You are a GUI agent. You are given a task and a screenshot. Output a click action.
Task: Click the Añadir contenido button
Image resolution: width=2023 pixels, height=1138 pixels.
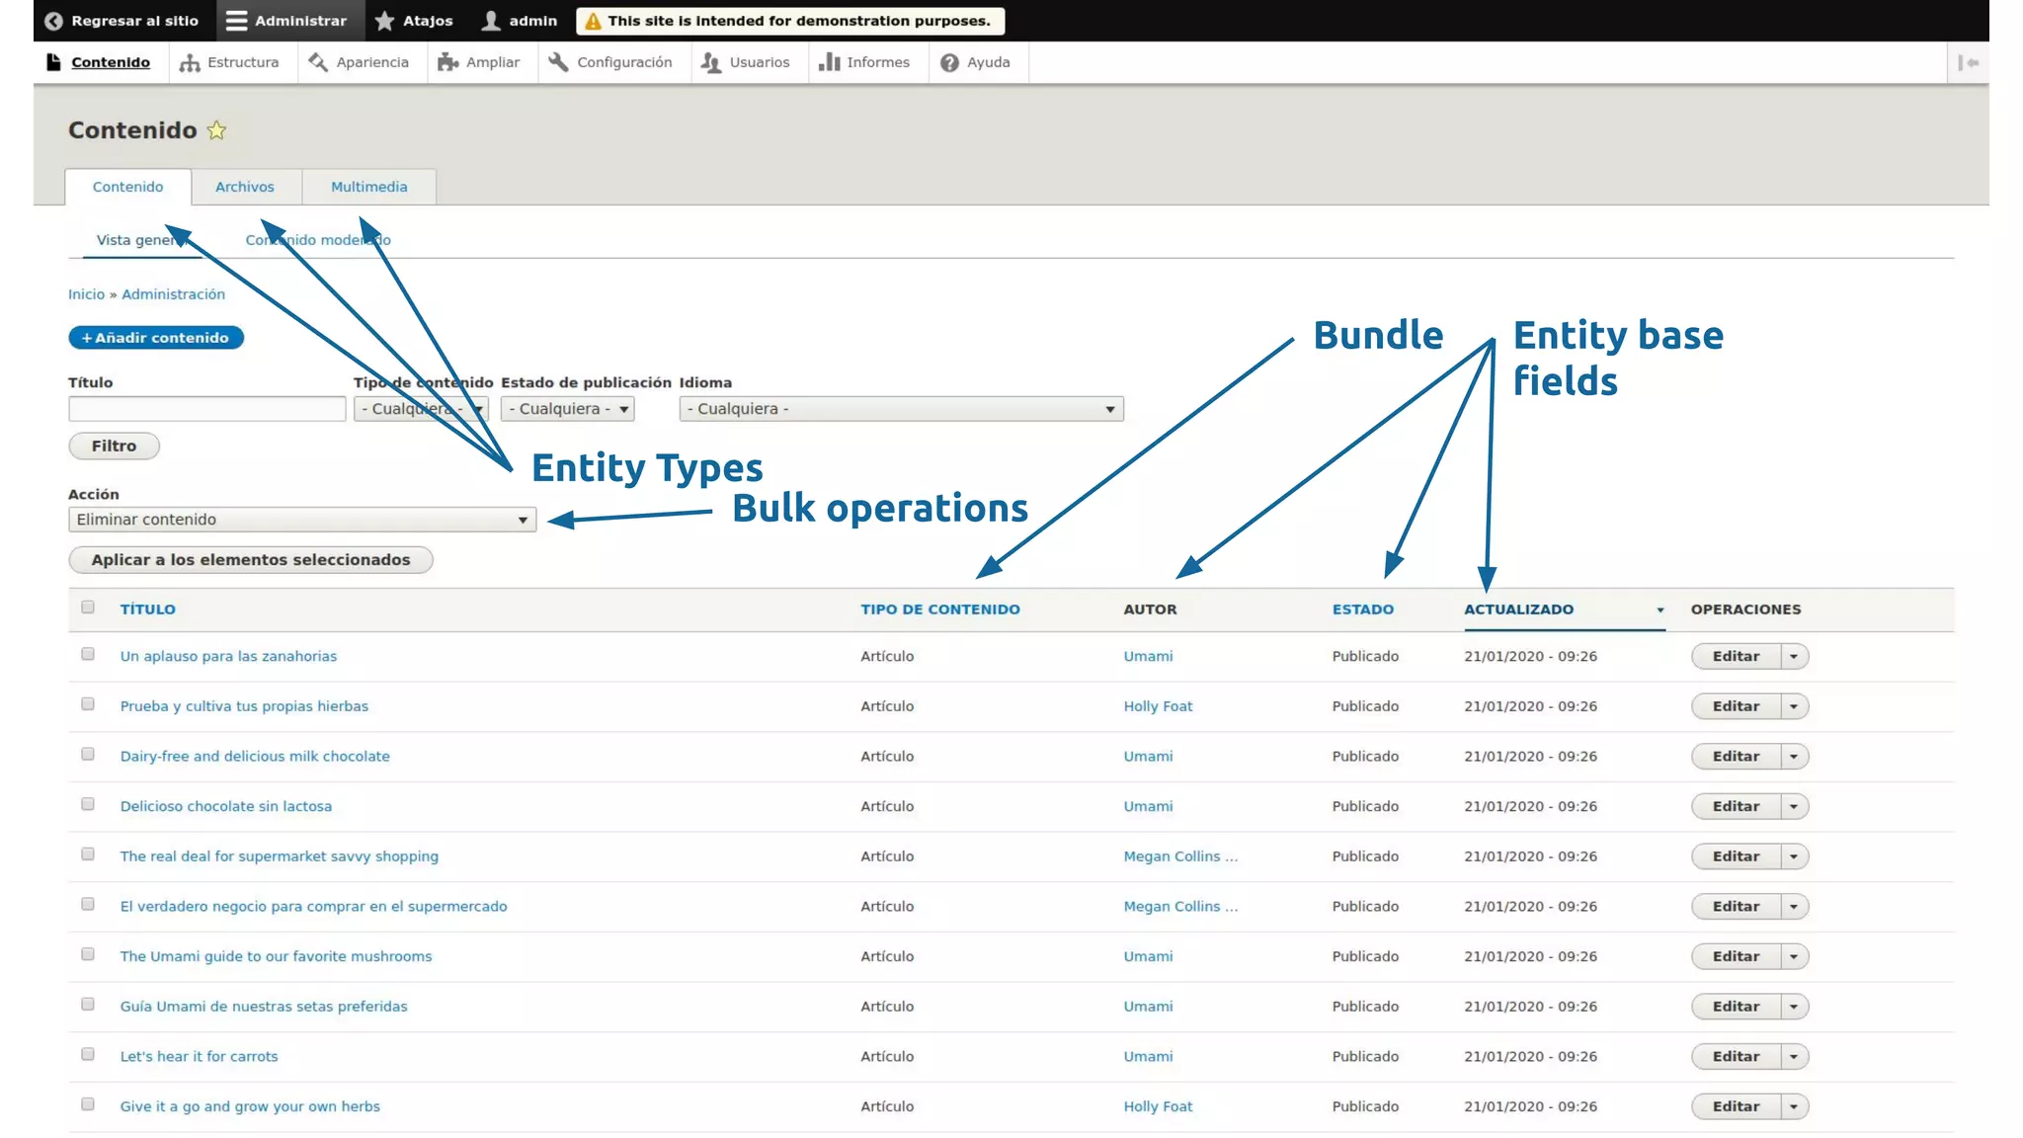point(156,338)
